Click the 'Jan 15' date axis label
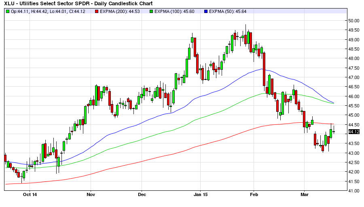Screen dimensions: 364x207 coord(201,194)
